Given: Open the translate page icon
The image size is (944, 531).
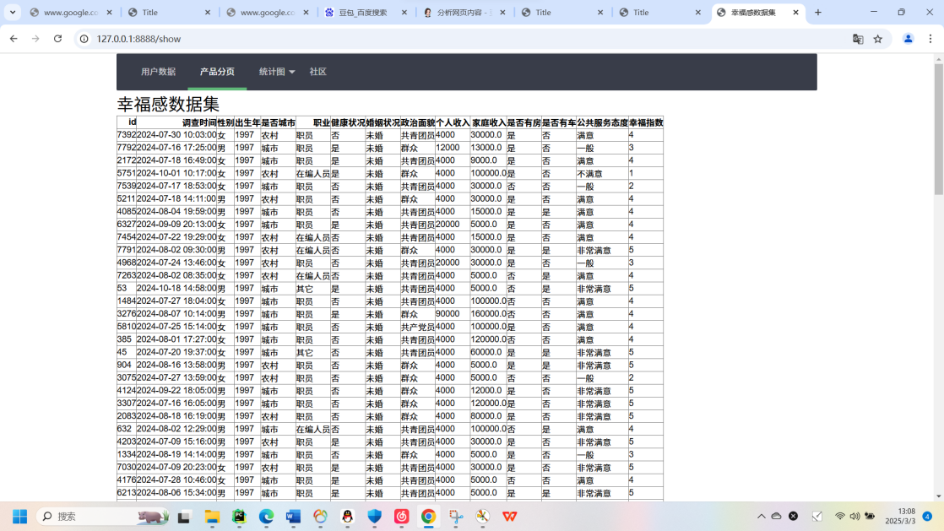Looking at the screenshot, I should 858,39.
